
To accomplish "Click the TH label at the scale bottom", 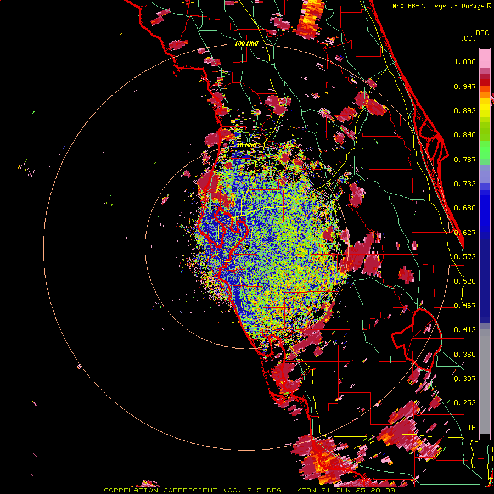I will pyautogui.click(x=471, y=428).
